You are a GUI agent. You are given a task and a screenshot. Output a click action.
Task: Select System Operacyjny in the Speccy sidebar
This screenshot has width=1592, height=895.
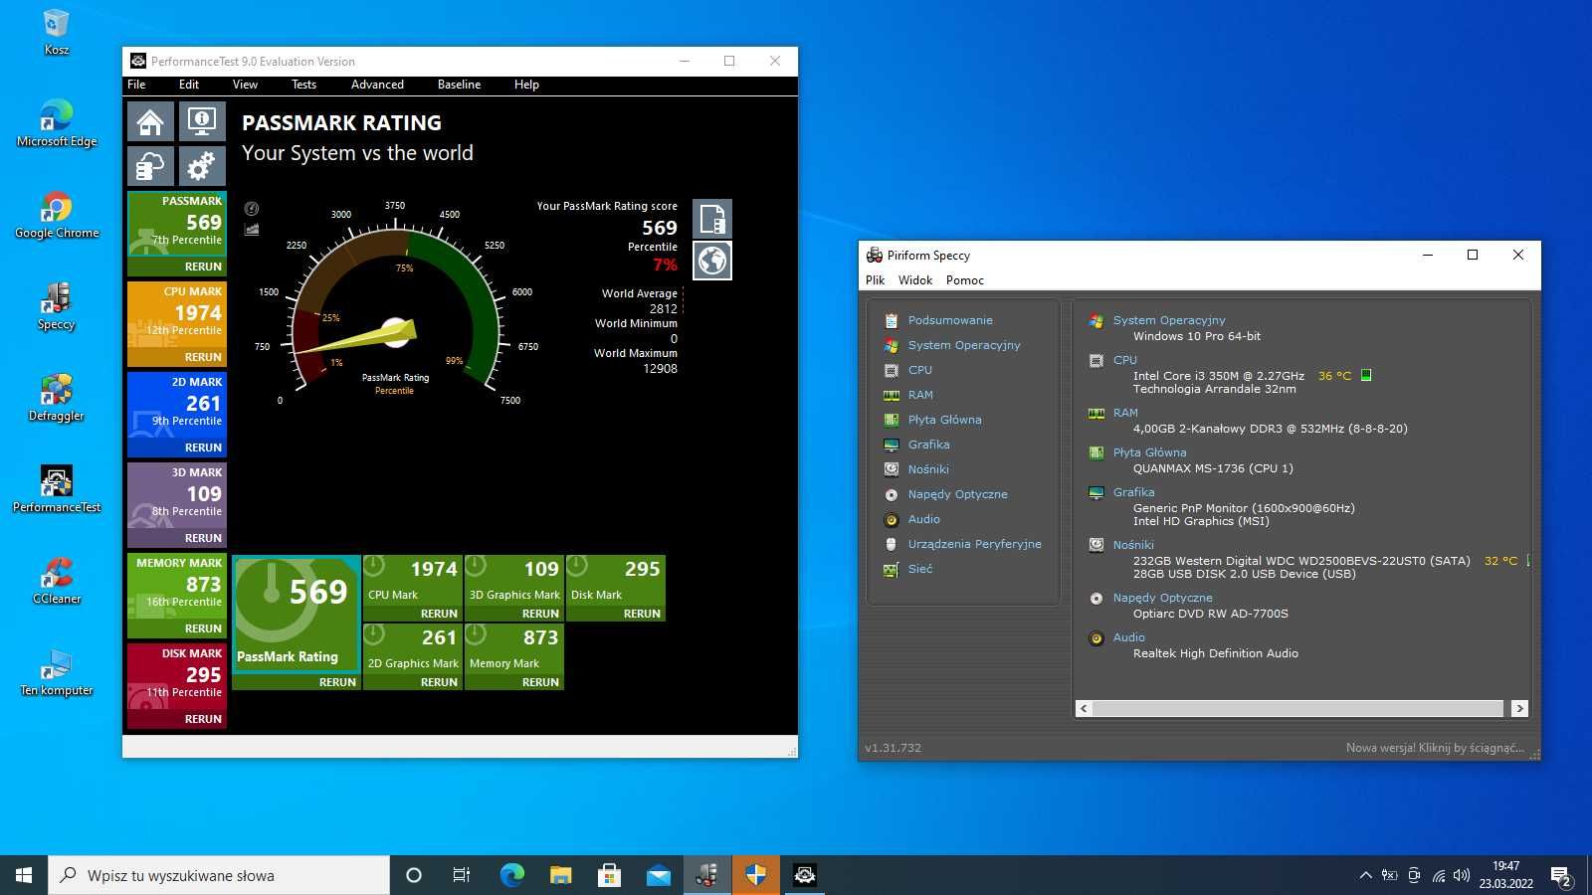pyautogui.click(x=964, y=345)
